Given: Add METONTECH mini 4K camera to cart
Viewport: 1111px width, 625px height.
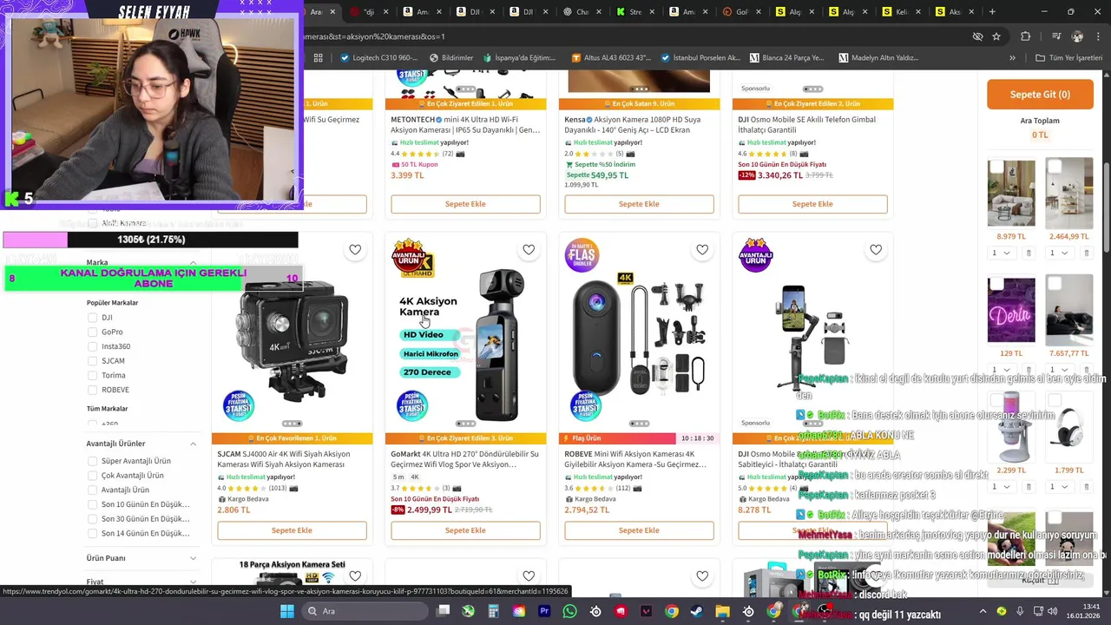Looking at the screenshot, I should pos(465,204).
